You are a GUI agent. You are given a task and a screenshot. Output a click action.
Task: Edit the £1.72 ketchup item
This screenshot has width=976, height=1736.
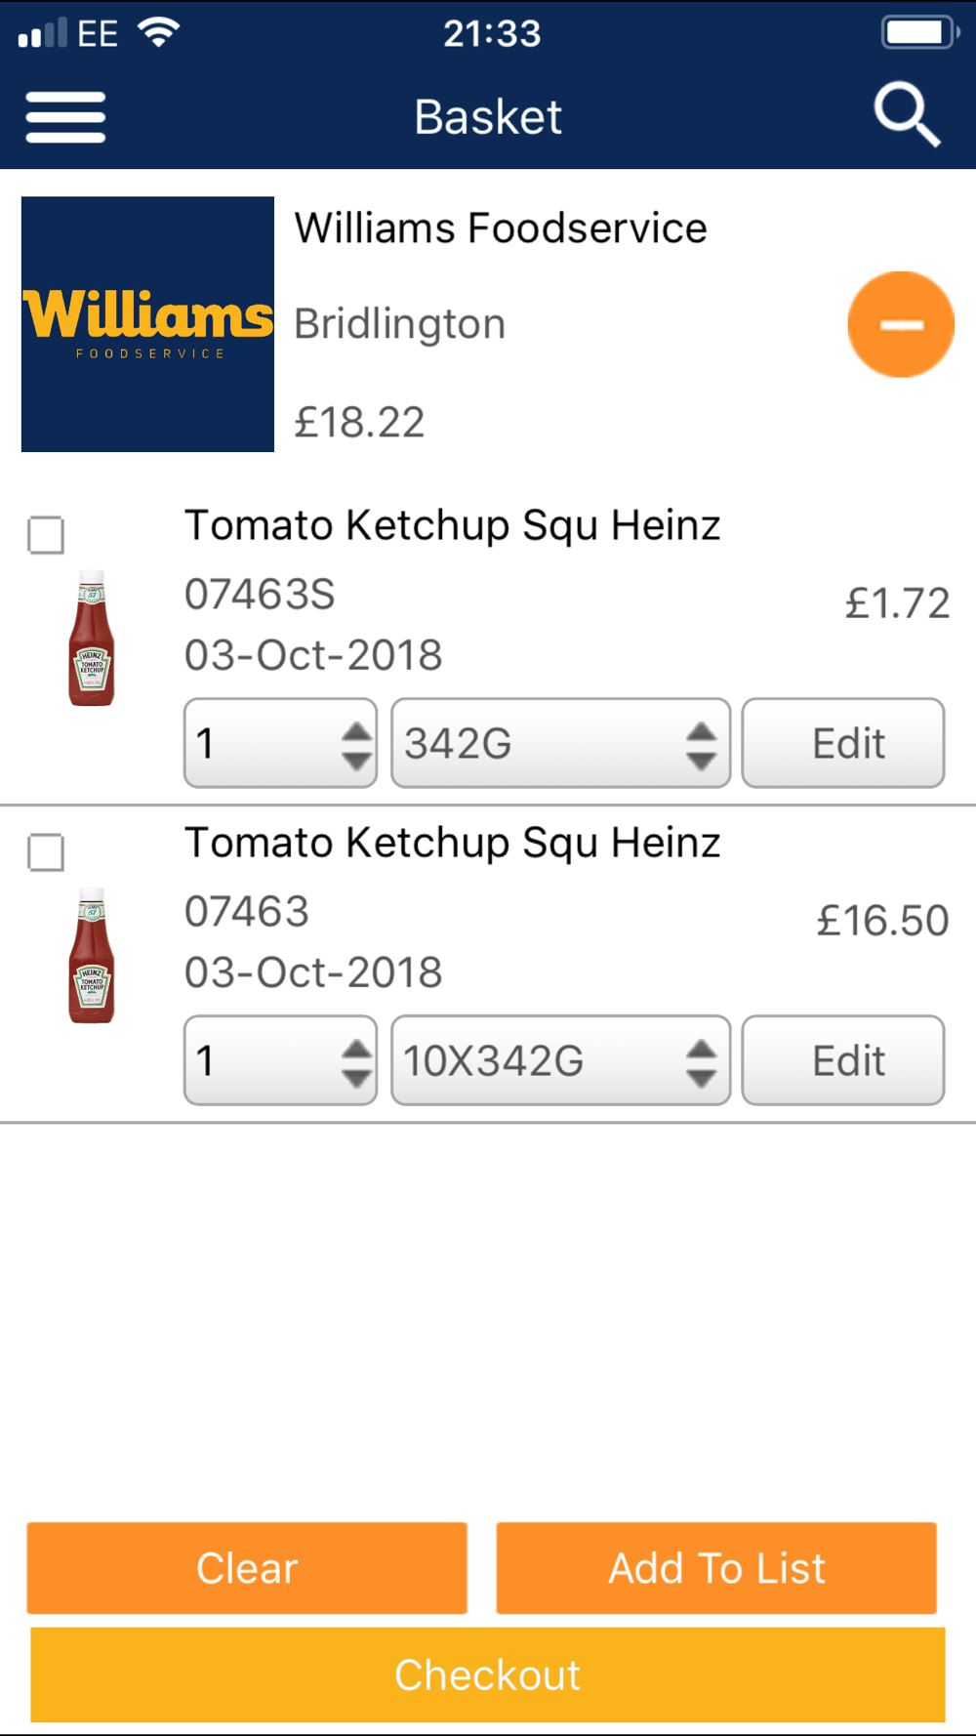843,743
